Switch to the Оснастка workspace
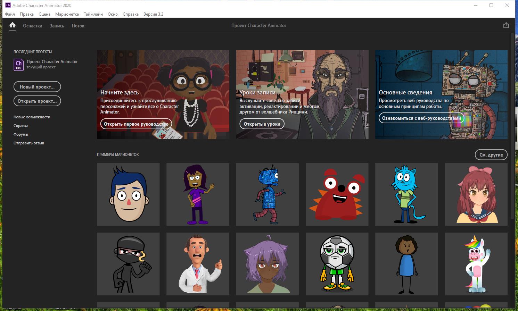The image size is (518, 311). point(33,26)
